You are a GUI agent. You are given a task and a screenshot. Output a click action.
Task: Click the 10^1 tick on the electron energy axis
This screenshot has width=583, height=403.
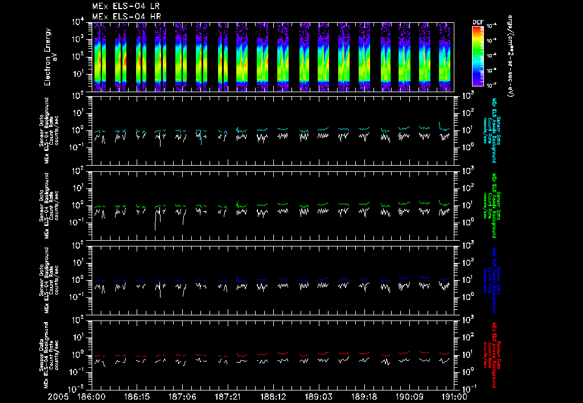[x=79, y=73]
